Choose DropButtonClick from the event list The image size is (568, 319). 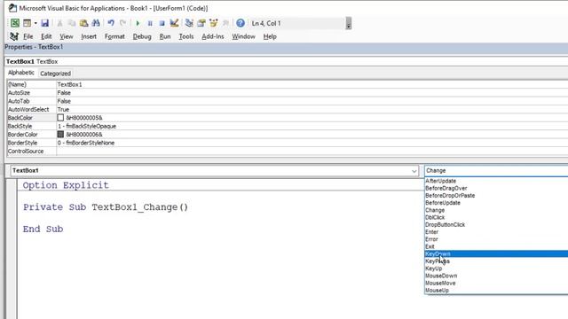pyautogui.click(x=496, y=224)
